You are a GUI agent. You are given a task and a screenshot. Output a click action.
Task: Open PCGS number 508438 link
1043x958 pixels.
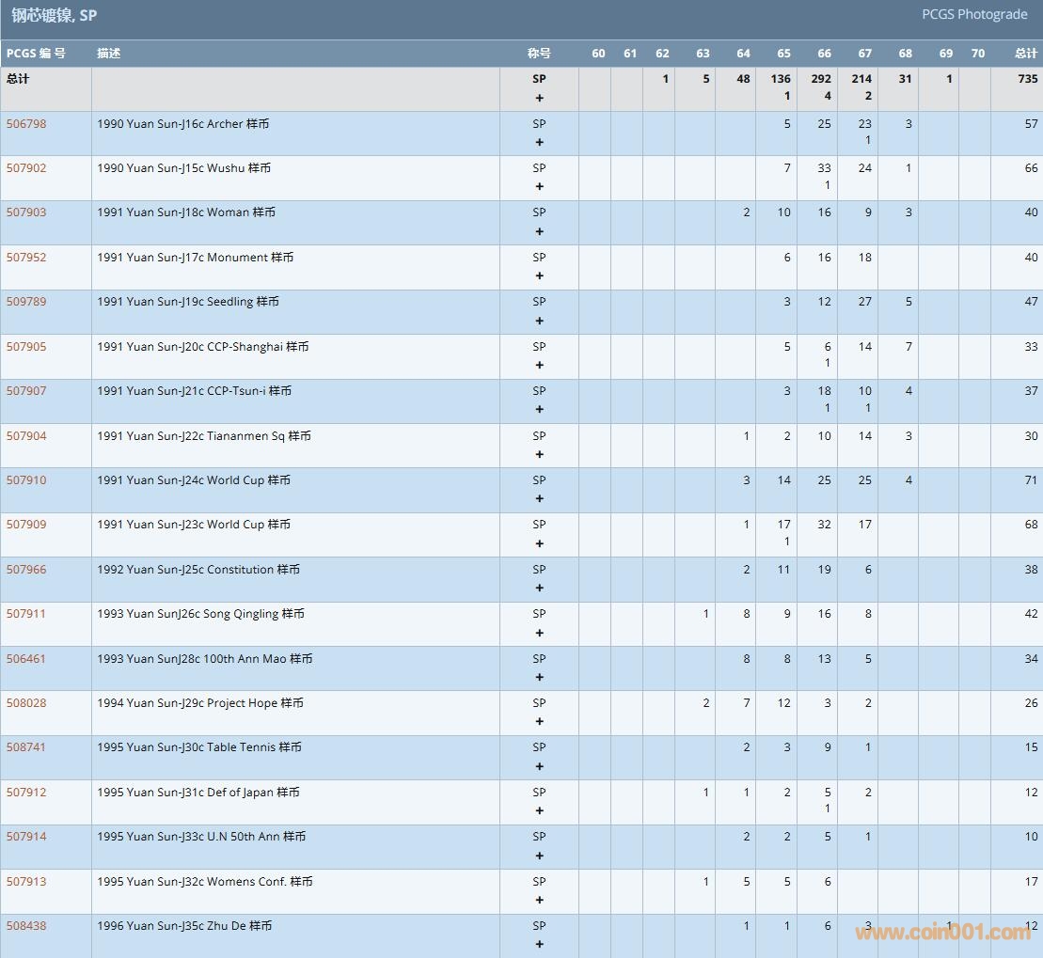pyautogui.click(x=26, y=926)
